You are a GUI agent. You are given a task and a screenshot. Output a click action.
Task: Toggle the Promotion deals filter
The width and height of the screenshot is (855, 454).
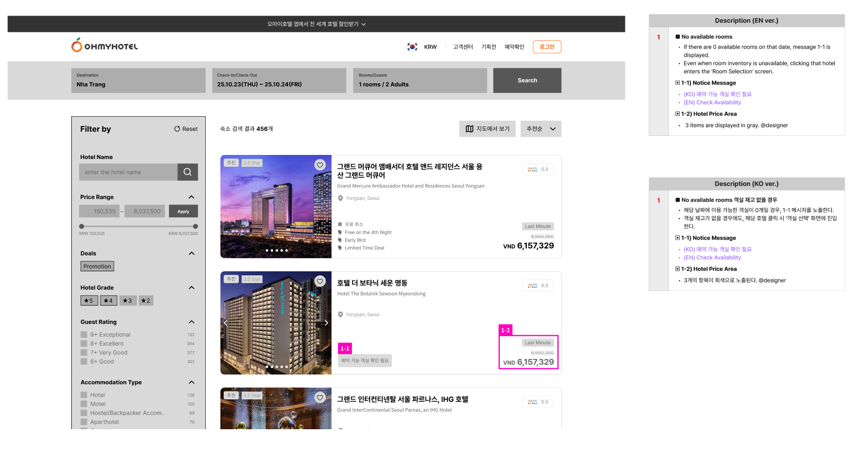tap(97, 267)
